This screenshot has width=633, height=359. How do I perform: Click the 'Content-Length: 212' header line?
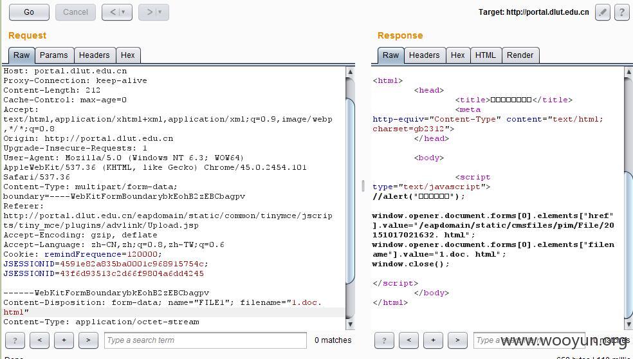[x=51, y=91]
